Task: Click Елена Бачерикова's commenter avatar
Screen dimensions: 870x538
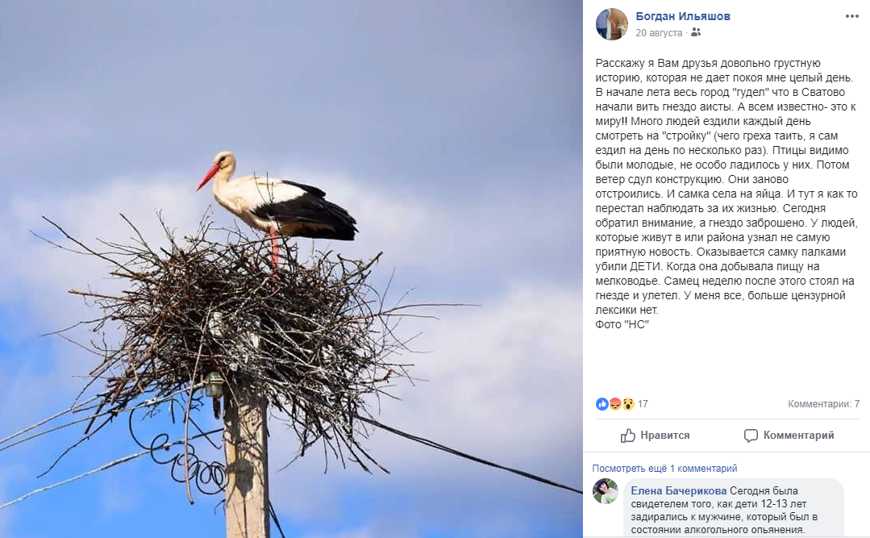Action: (606, 491)
